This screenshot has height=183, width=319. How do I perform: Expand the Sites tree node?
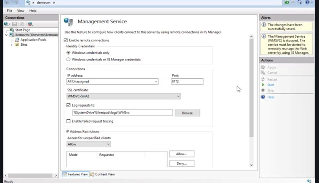click(12, 44)
